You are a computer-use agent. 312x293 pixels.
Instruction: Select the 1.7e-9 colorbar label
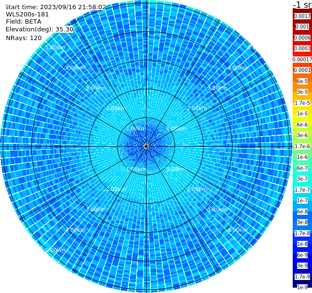[302, 277]
